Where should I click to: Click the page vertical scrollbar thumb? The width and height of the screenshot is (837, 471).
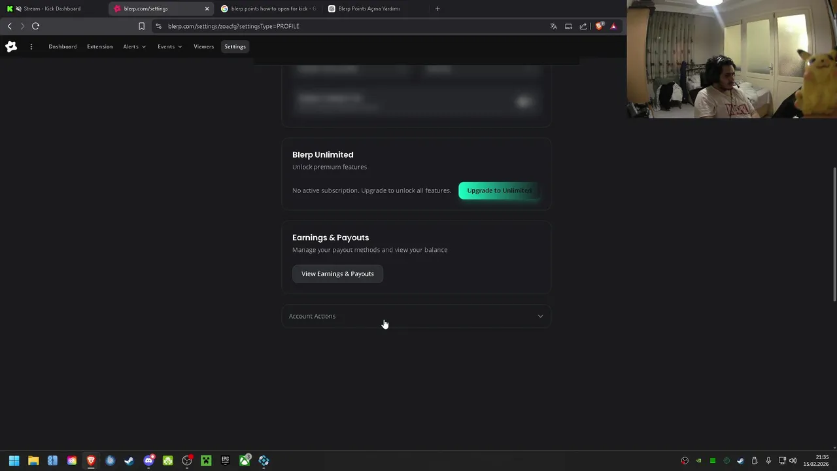click(834, 234)
